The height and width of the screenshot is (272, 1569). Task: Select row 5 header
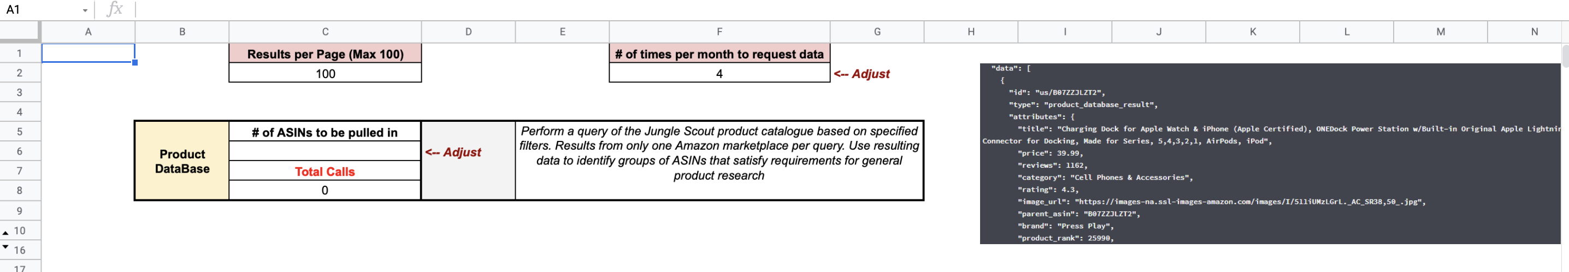point(20,132)
